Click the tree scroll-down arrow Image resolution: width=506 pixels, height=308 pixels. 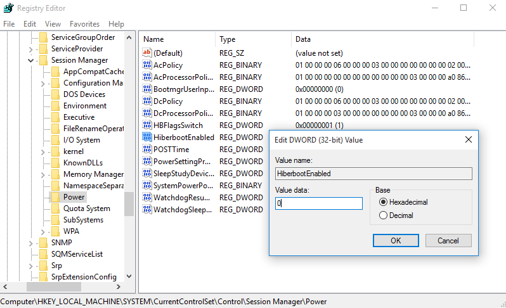click(x=129, y=276)
